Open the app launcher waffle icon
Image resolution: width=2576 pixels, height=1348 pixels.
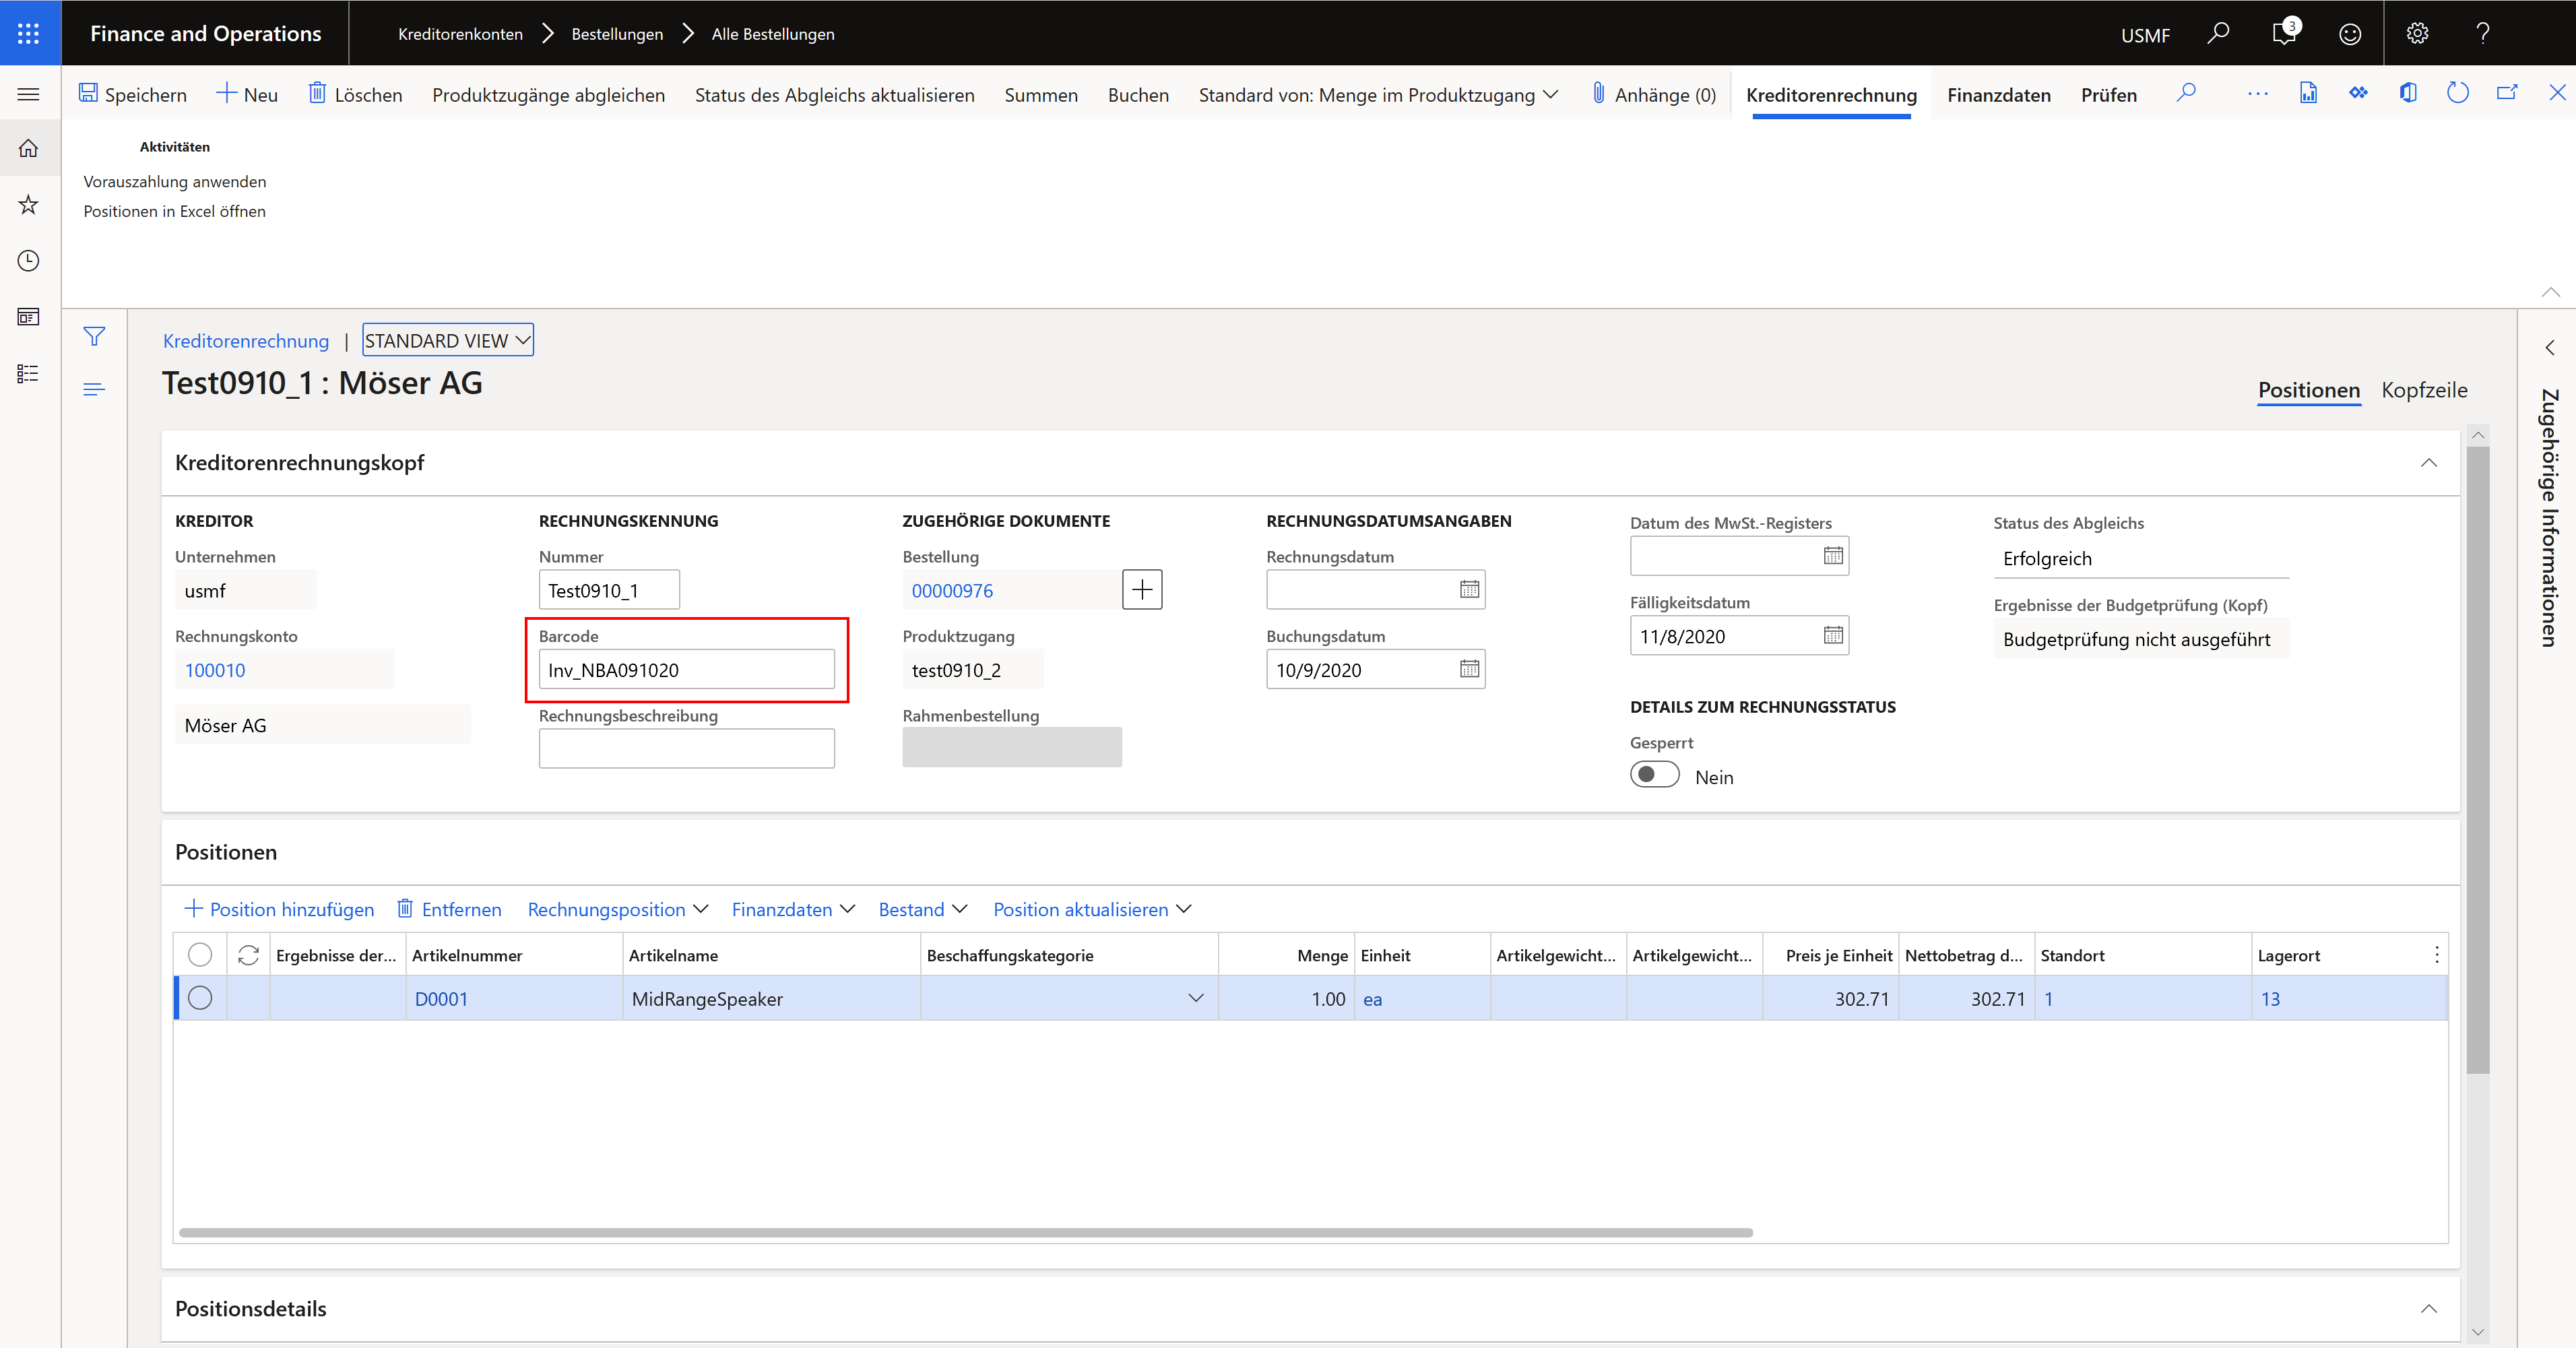coord(29,33)
